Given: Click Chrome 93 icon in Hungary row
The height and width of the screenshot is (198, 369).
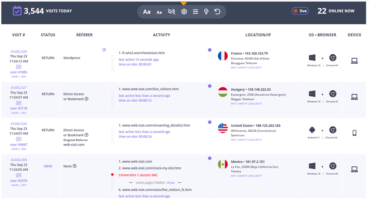Looking at the screenshot, I should 332,94.
